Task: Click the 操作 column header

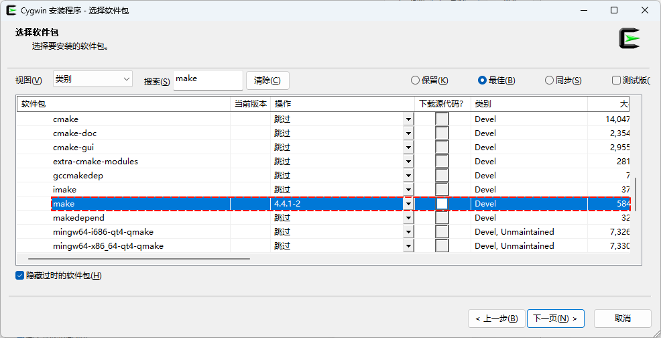Action: (x=343, y=104)
